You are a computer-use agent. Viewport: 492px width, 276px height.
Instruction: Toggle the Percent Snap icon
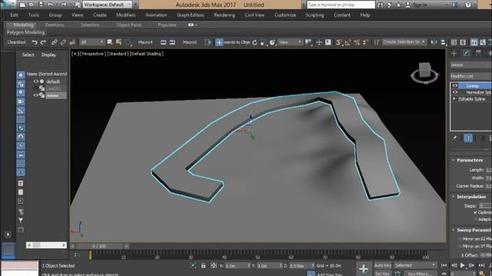(x=357, y=42)
